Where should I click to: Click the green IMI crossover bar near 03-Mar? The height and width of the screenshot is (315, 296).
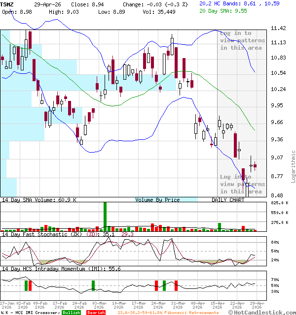[93, 285]
